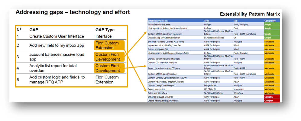This screenshot has height=121, width=301.
Task: Click the orange 'Fiori Custom Extension' highlighted box
Action: [109, 45]
